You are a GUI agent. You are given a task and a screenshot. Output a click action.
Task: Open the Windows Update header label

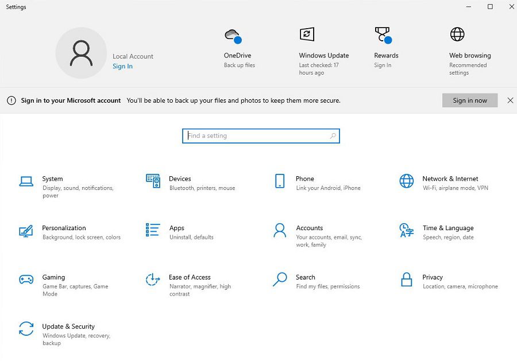tap(324, 55)
